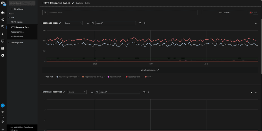Image resolution: width=262 pixels, height=131 pixels.
Task: Expand View breakdowns section
Action: click(150, 70)
